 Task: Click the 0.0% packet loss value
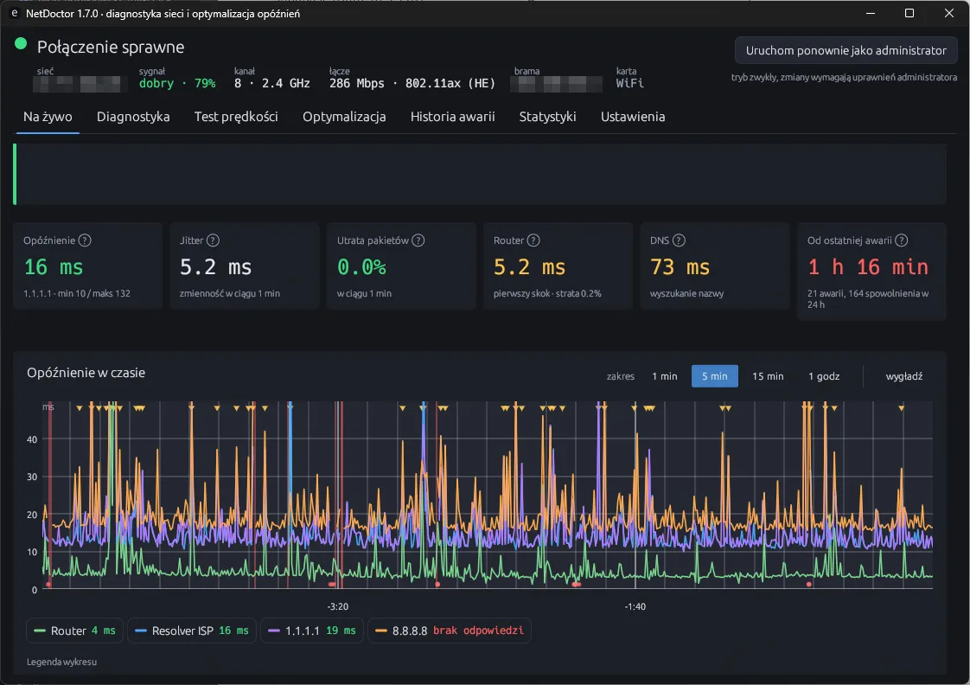tap(361, 266)
